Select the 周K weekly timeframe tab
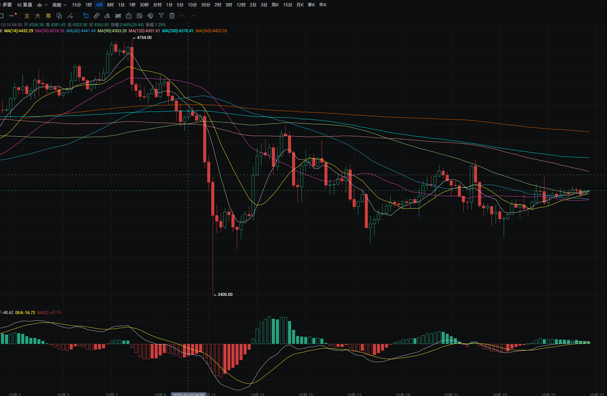The width and height of the screenshot is (607, 396). click(x=275, y=5)
